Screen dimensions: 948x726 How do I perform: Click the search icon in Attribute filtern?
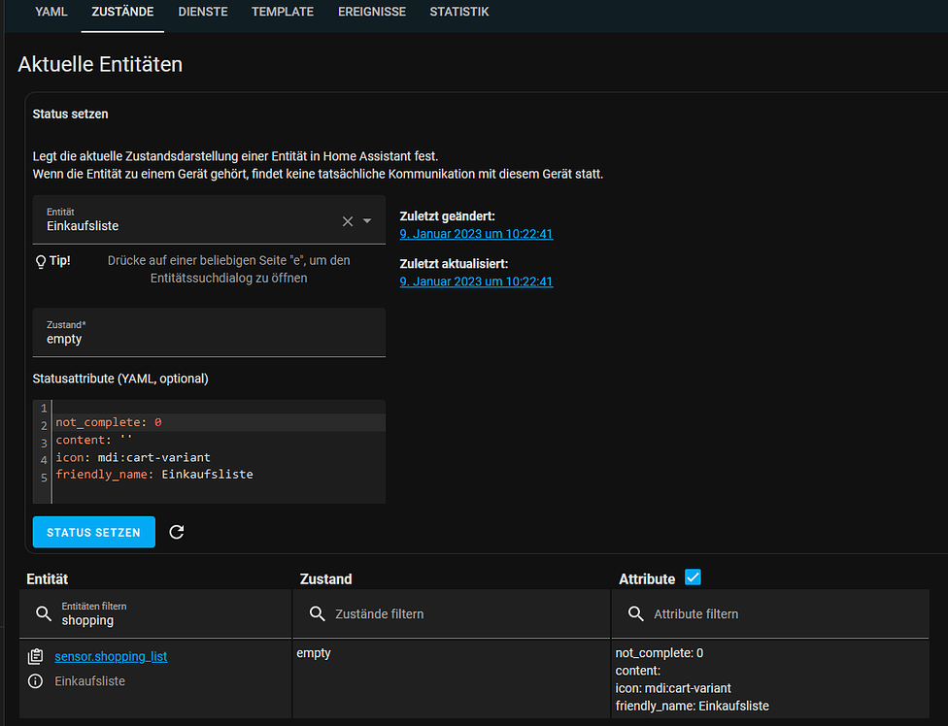click(x=637, y=613)
